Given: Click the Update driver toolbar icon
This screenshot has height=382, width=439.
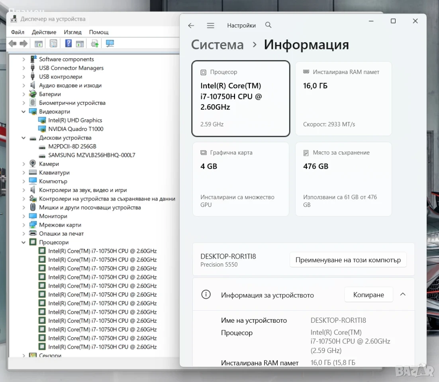Looking at the screenshot, I should pyautogui.click(x=95, y=43).
